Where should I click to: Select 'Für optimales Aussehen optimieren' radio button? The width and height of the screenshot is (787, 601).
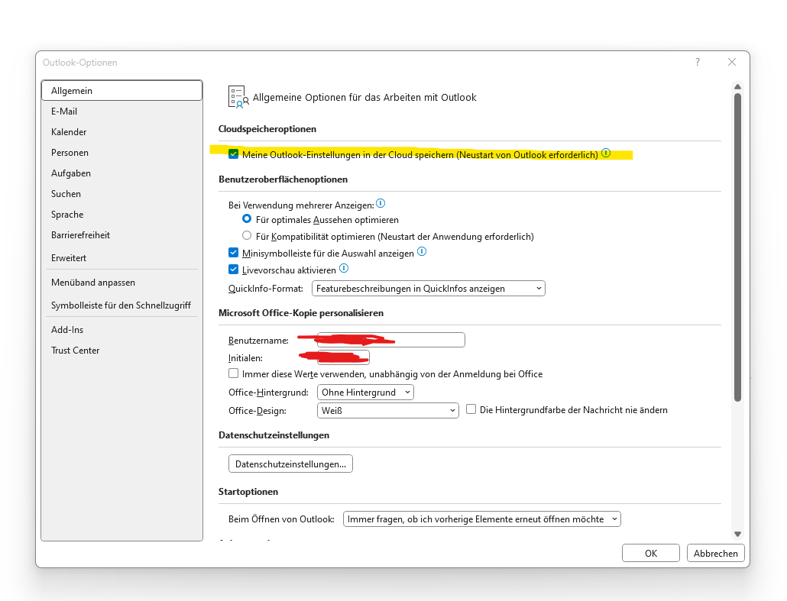tap(247, 218)
